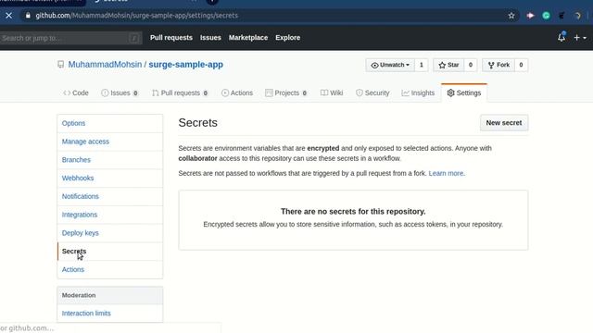Switch to the Code tab

pyautogui.click(x=76, y=92)
